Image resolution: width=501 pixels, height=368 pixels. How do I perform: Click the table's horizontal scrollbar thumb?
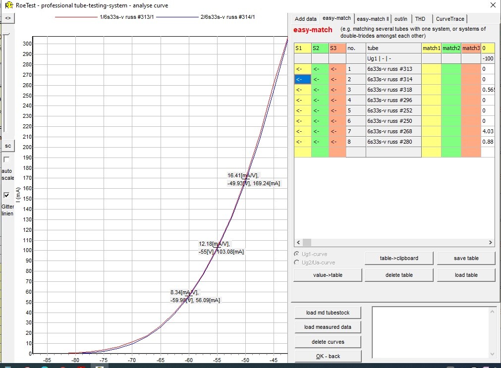(x=307, y=243)
